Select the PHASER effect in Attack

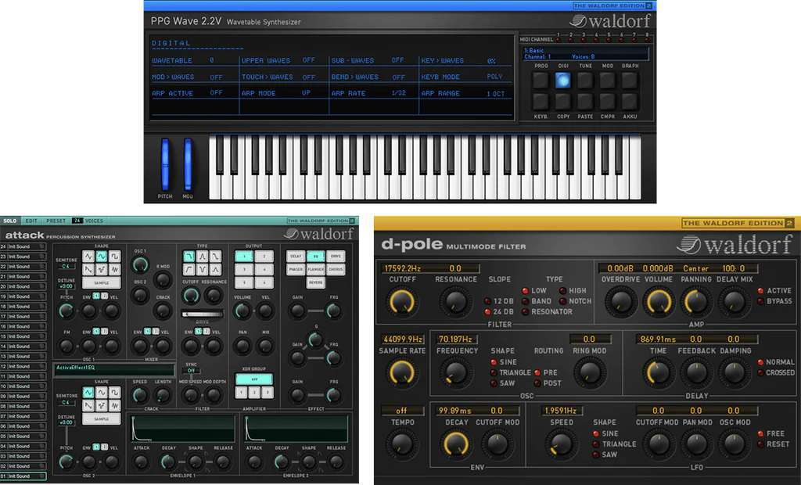tap(296, 269)
